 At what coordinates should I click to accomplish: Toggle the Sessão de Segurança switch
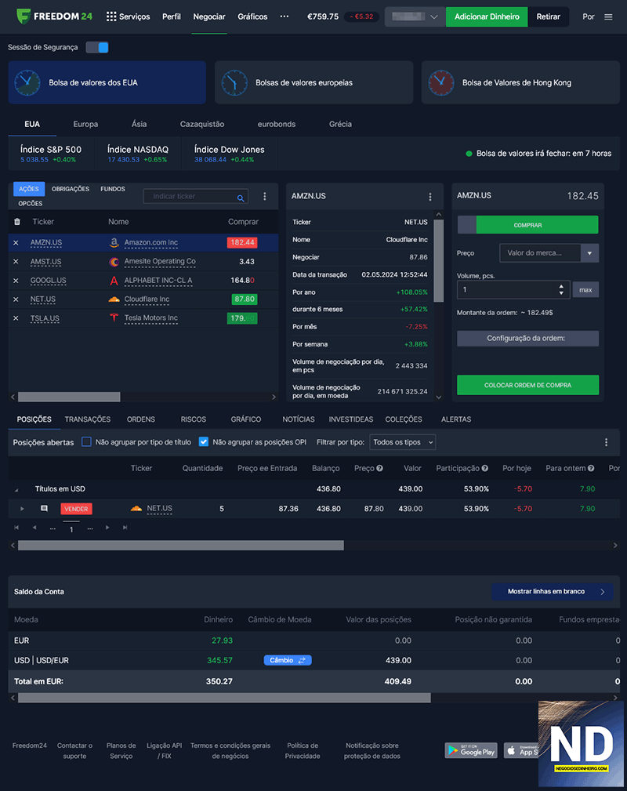pos(97,47)
